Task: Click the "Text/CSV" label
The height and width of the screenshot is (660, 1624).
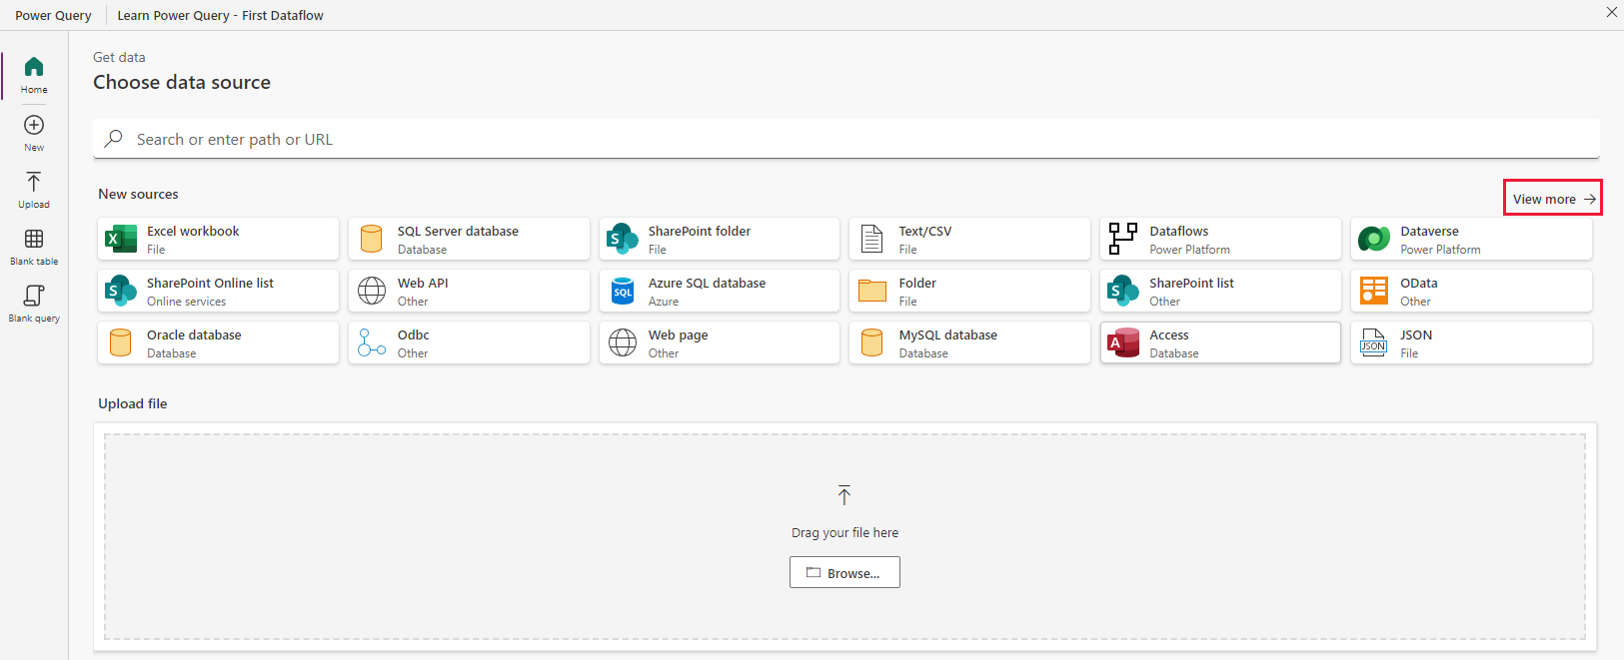Action: (925, 231)
